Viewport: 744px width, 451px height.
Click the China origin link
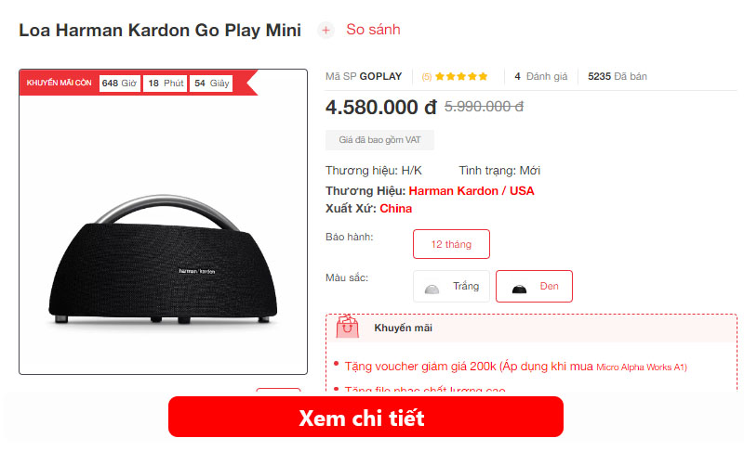click(396, 209)
